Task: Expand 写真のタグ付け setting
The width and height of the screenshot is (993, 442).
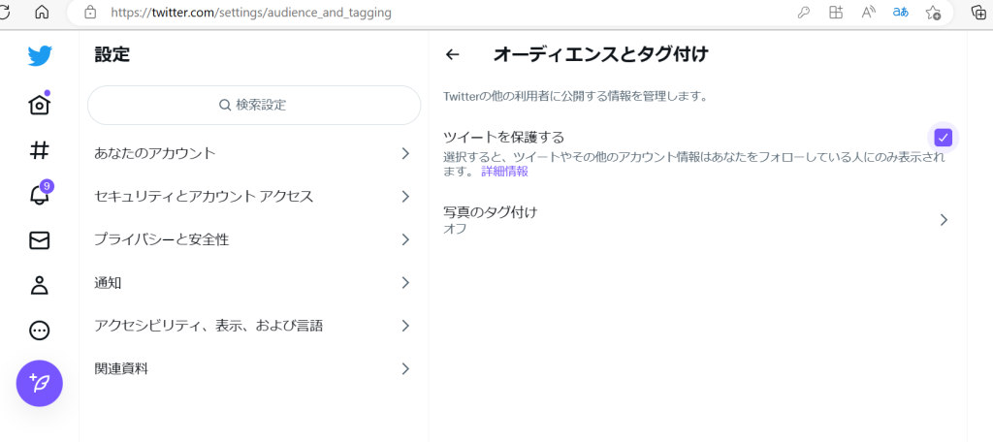Action: 697,220
